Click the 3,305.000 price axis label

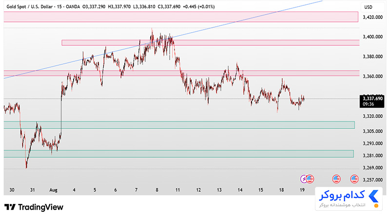(372, 131)
